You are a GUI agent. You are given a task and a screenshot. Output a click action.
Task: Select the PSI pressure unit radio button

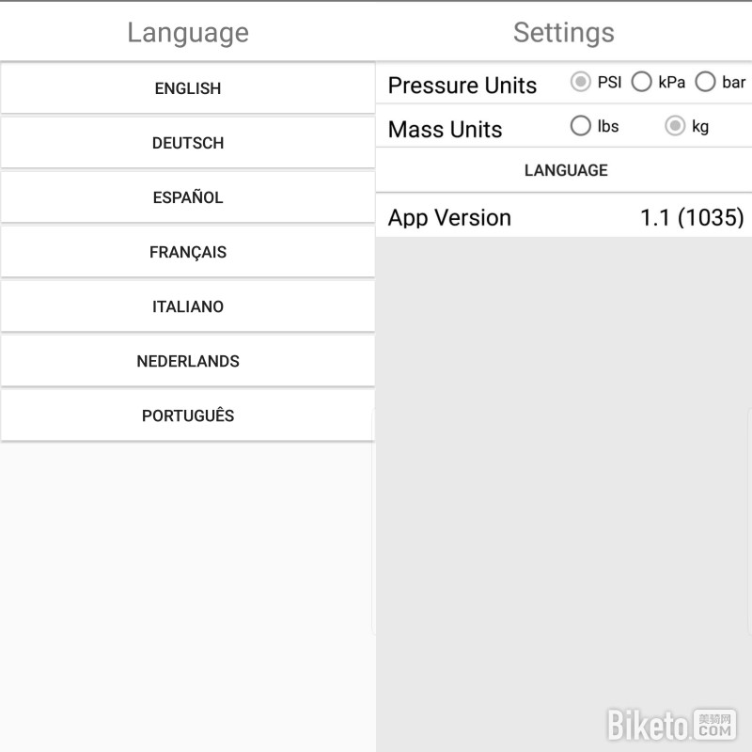click(x=581, y=83)
